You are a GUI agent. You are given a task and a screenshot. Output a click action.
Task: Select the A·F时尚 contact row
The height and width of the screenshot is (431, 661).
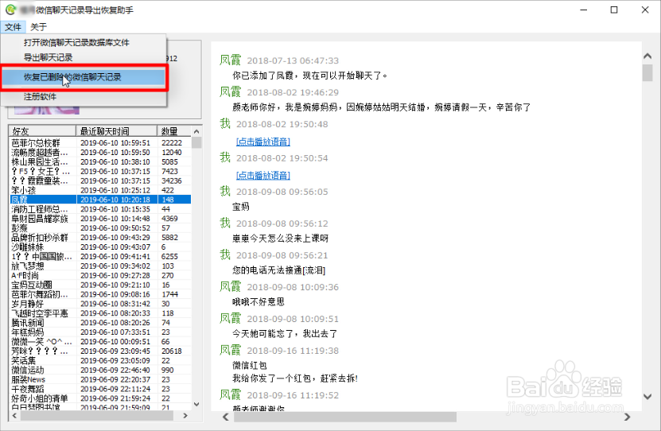point(100,275)
